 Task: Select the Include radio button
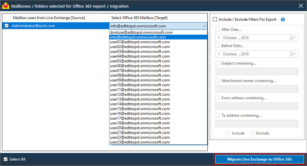(228, 133)
